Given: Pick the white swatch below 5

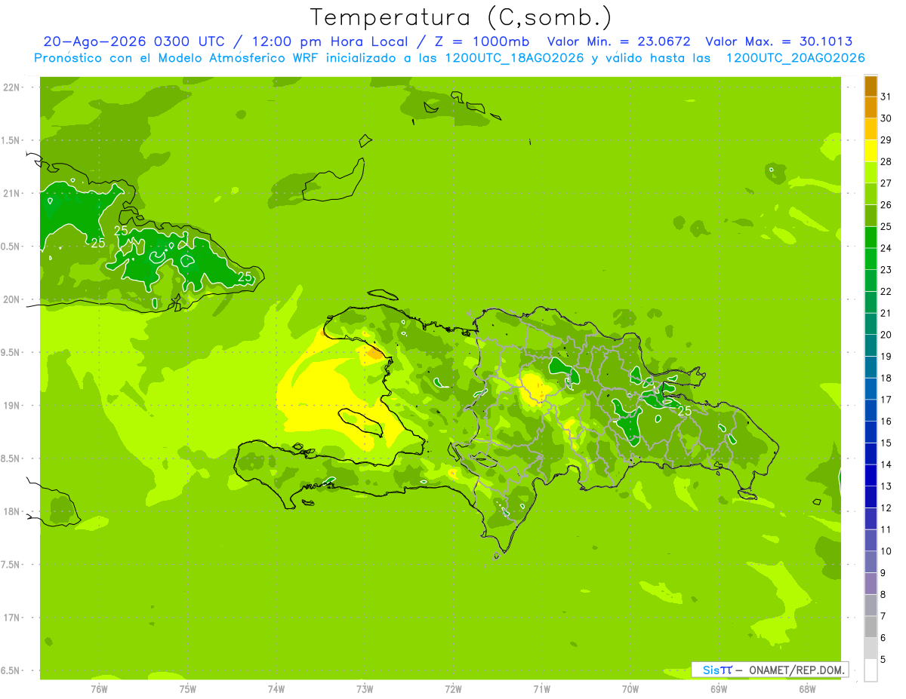Looking at the screenshot, I should click(871, 670).
